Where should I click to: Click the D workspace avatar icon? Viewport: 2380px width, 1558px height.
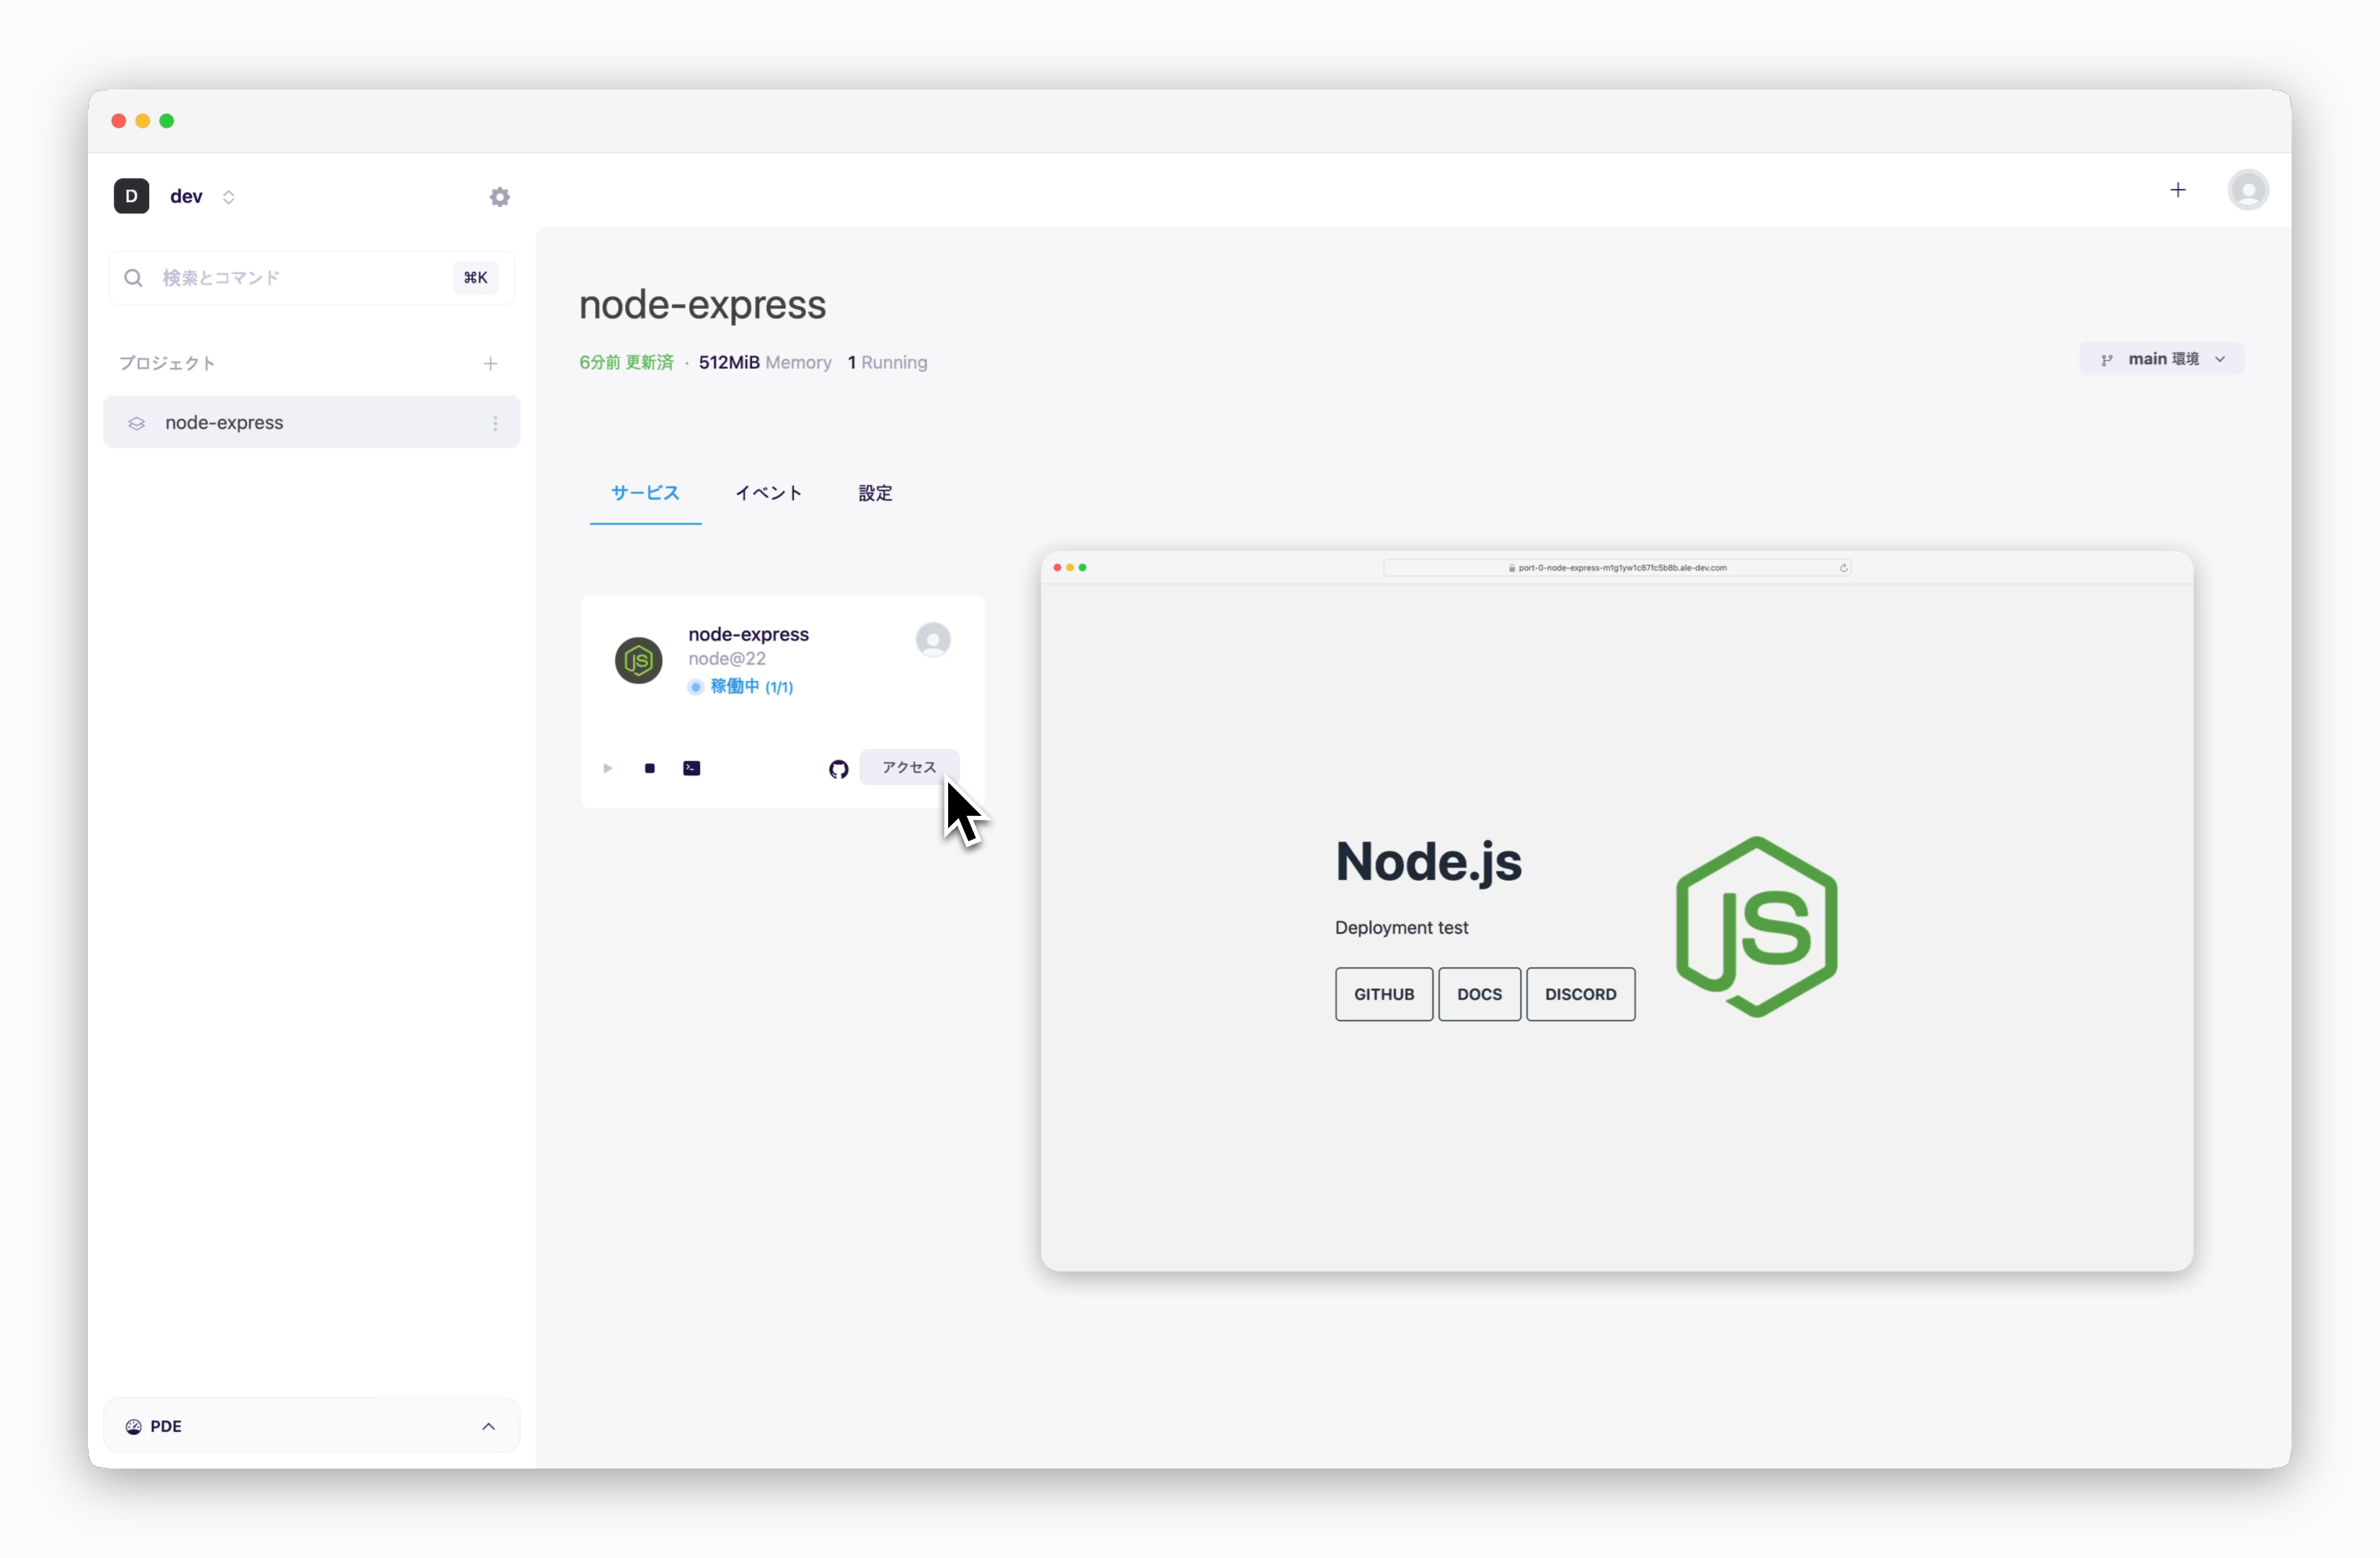(x=131, y=196)
